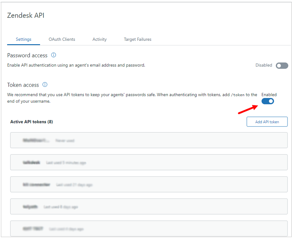Click the Token access heading text

pos(23,85)
